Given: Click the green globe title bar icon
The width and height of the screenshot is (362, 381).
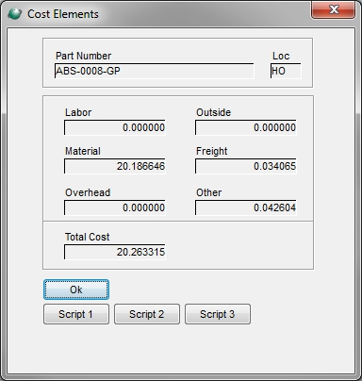Looking at the screenshot, I should (x=14, y=14).
